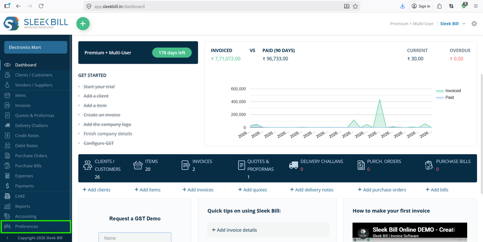Collapse the sidebar using bottom chevron

click(x=7, y=238)
